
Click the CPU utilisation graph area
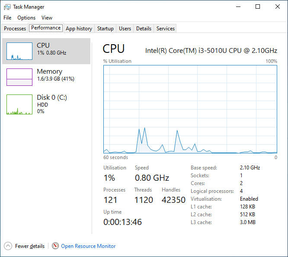[190, 109]
